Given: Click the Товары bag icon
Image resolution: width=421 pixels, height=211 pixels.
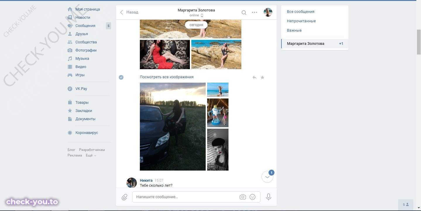Looking at the screenshot, I should (x=70, y=103).
